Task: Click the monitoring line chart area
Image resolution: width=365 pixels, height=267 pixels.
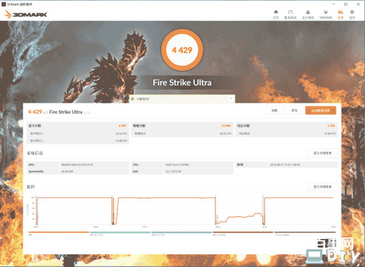Action: coord(185,211)
